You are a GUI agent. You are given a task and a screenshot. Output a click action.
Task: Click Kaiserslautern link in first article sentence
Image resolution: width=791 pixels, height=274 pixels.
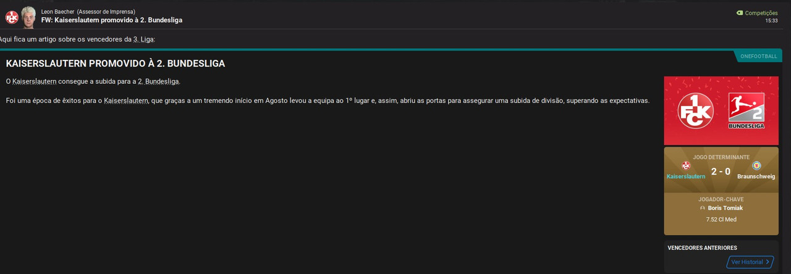[35, 81]
